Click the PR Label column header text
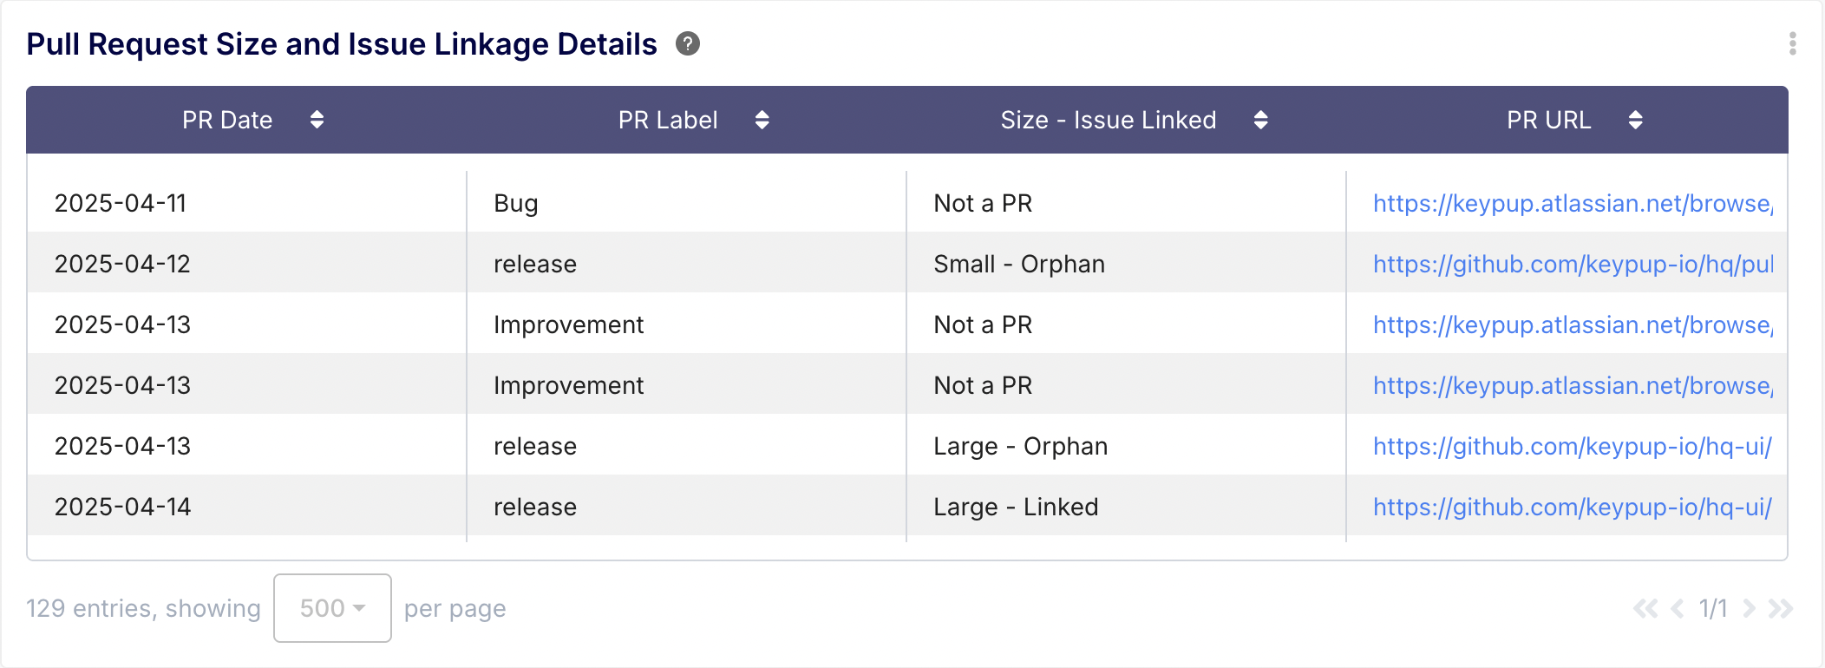 point(668,120)
